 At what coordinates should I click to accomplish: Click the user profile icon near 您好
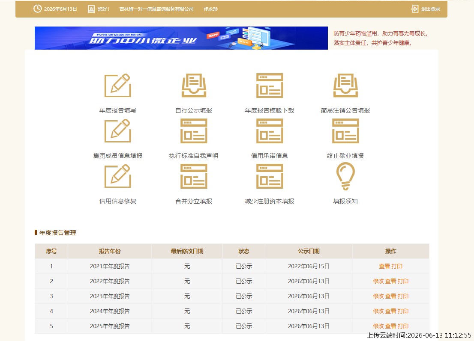coord(91,9)
